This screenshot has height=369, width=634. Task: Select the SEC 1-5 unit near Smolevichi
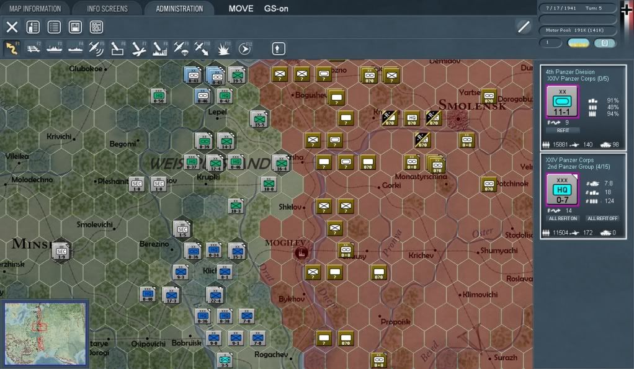[x=182, y=229]
